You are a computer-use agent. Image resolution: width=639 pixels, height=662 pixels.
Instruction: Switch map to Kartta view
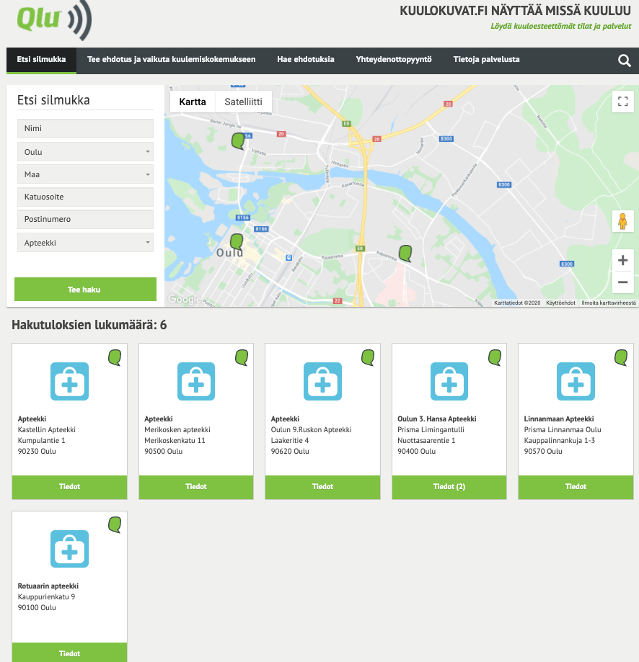(x=193, y=102)
